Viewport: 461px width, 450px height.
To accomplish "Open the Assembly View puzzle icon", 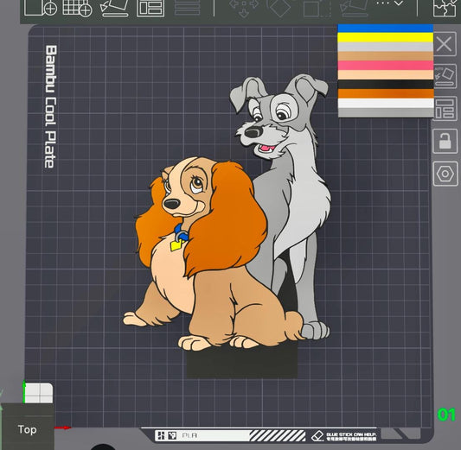I will (x=445, y=9).
